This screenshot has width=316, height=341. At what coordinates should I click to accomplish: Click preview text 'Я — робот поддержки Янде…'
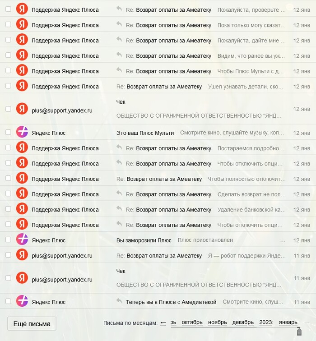(246, 256)
